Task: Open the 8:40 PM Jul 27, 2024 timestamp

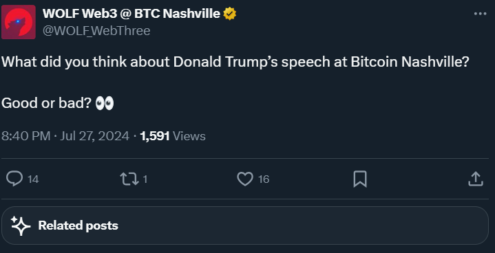Action: [x=65, y=136]
